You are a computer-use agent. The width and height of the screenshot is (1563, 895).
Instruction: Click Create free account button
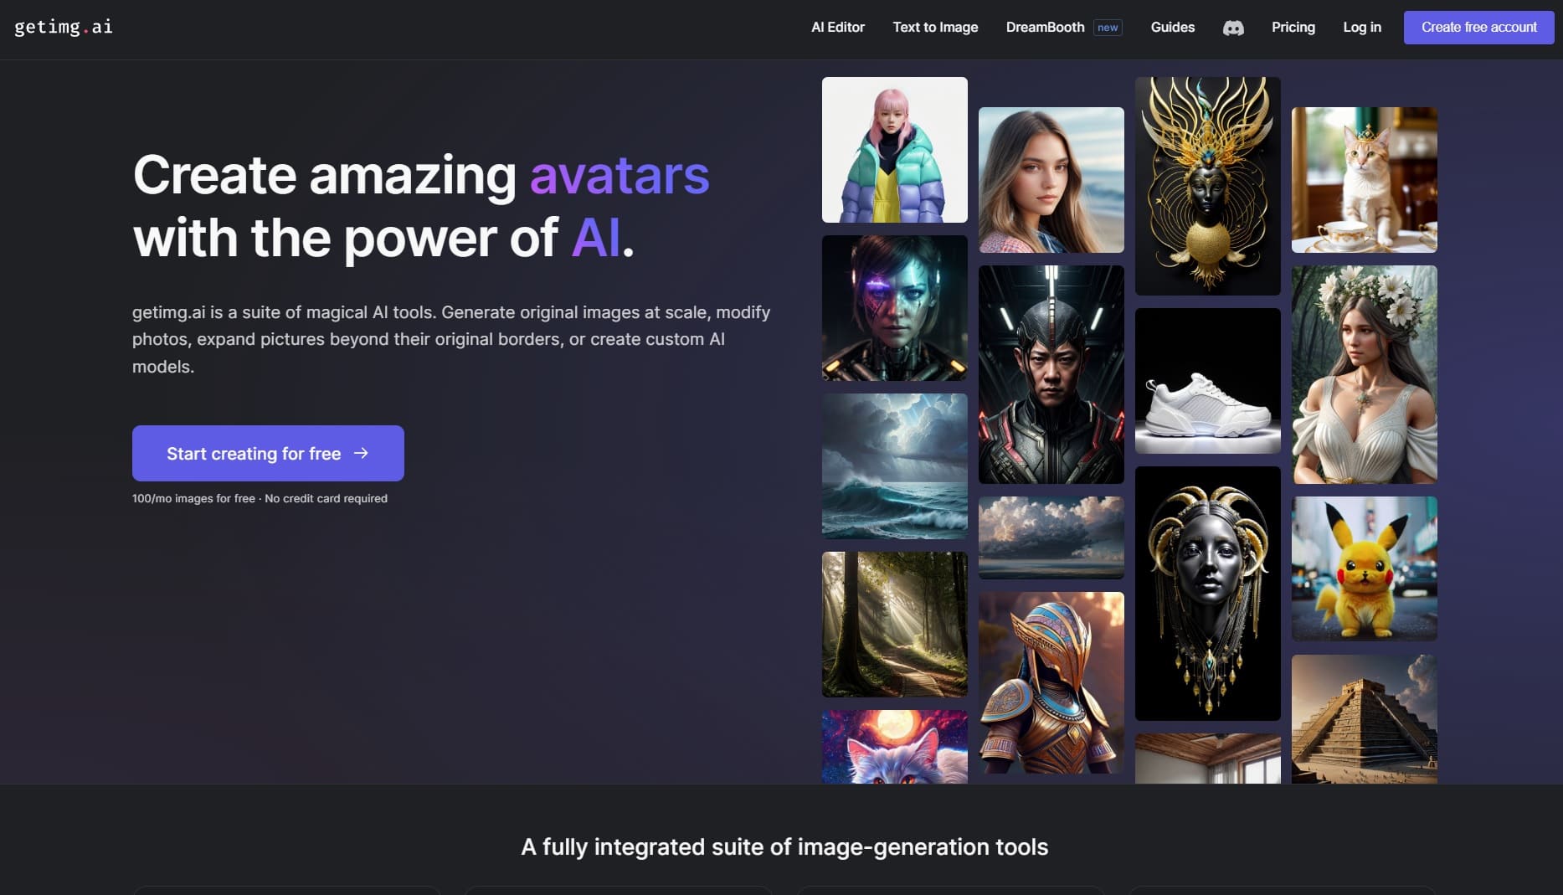[1478, 28]
